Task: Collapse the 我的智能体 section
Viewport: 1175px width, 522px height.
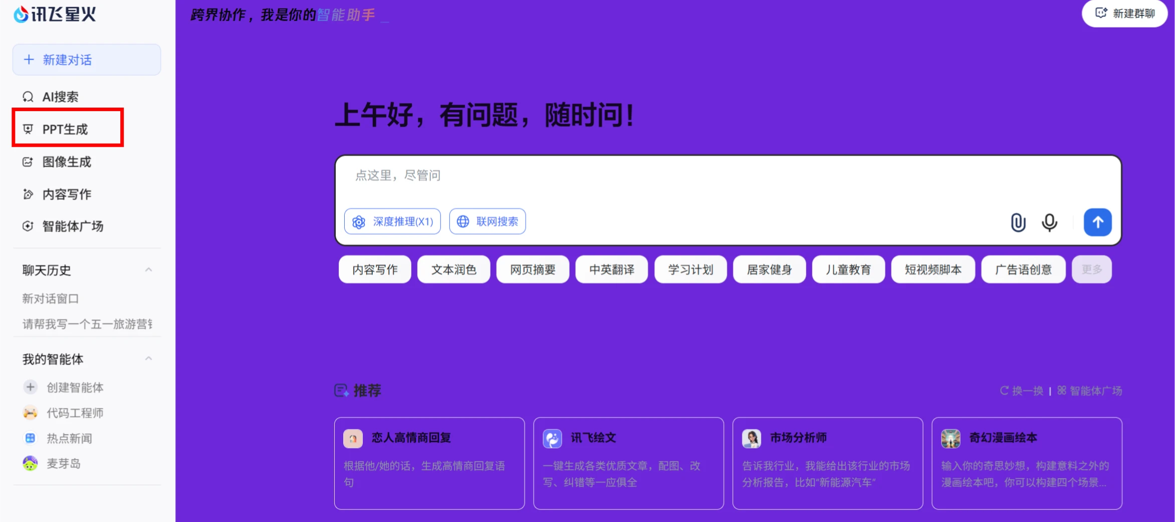Action: [x=148, y=358]
